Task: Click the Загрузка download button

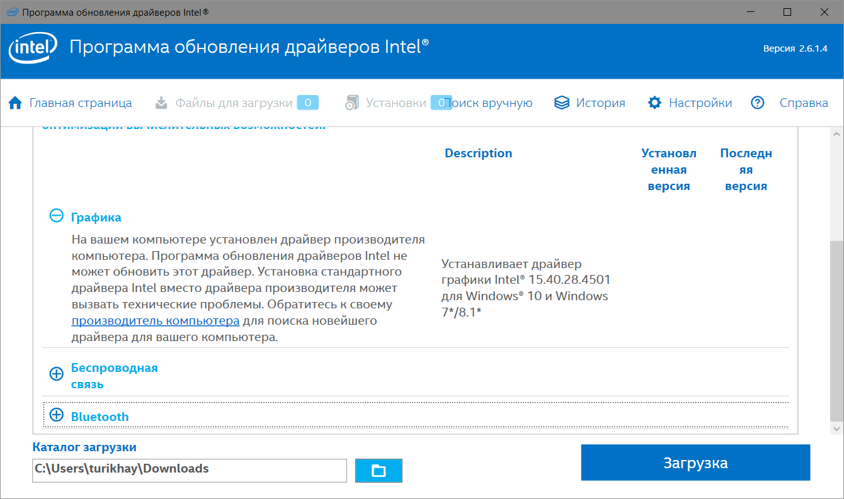Action: pos(695,463)
